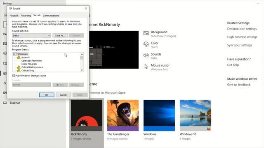The image size is (264, 148).
Task: Click the Test sound button
Action: point(60,85)
